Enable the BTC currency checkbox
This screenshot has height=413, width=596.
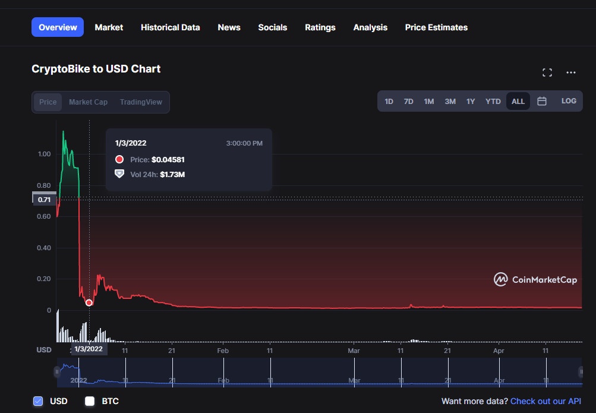90,401
